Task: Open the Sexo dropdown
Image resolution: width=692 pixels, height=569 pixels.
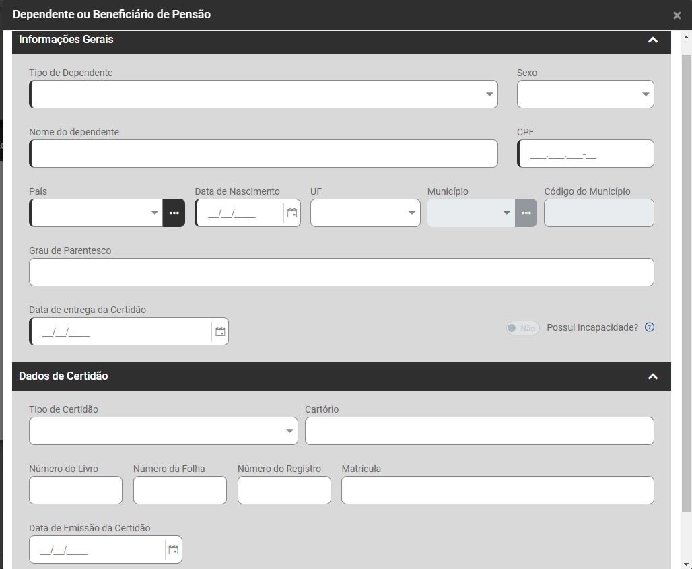Action: [646, 94]
